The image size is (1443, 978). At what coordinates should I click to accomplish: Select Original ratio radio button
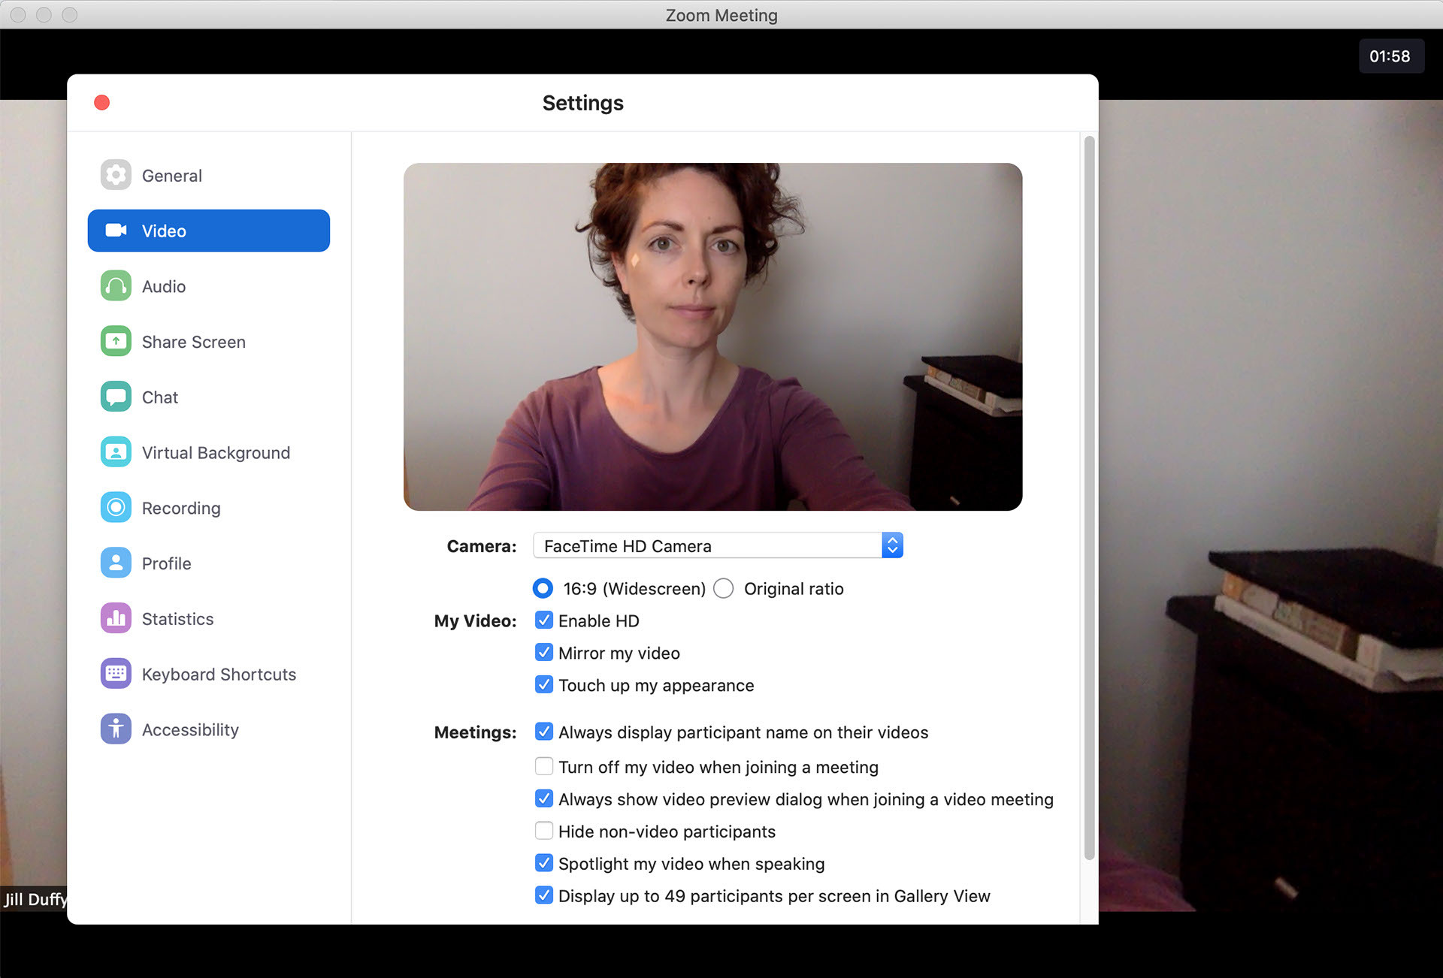tap(722, 588)
